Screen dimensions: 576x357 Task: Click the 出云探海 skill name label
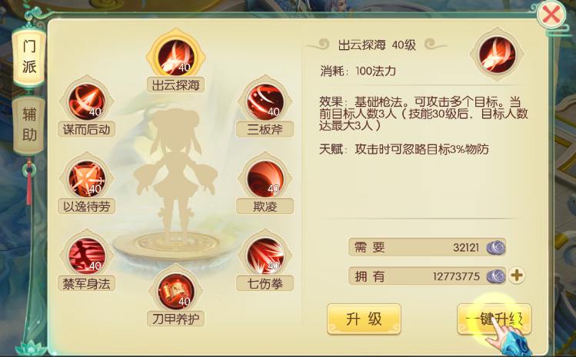coord(175,85)
